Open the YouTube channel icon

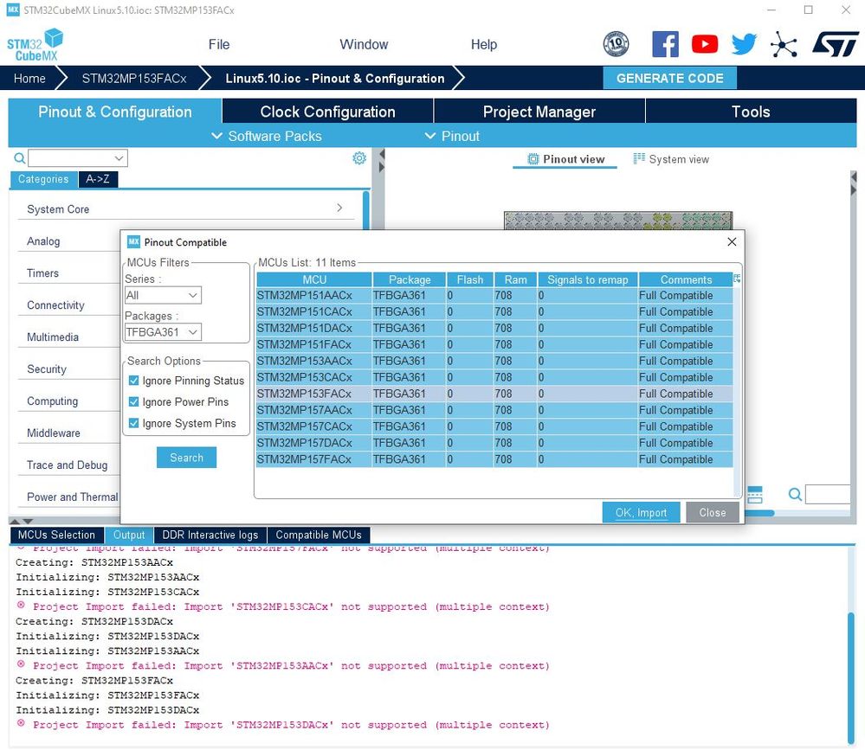(705, 44)
